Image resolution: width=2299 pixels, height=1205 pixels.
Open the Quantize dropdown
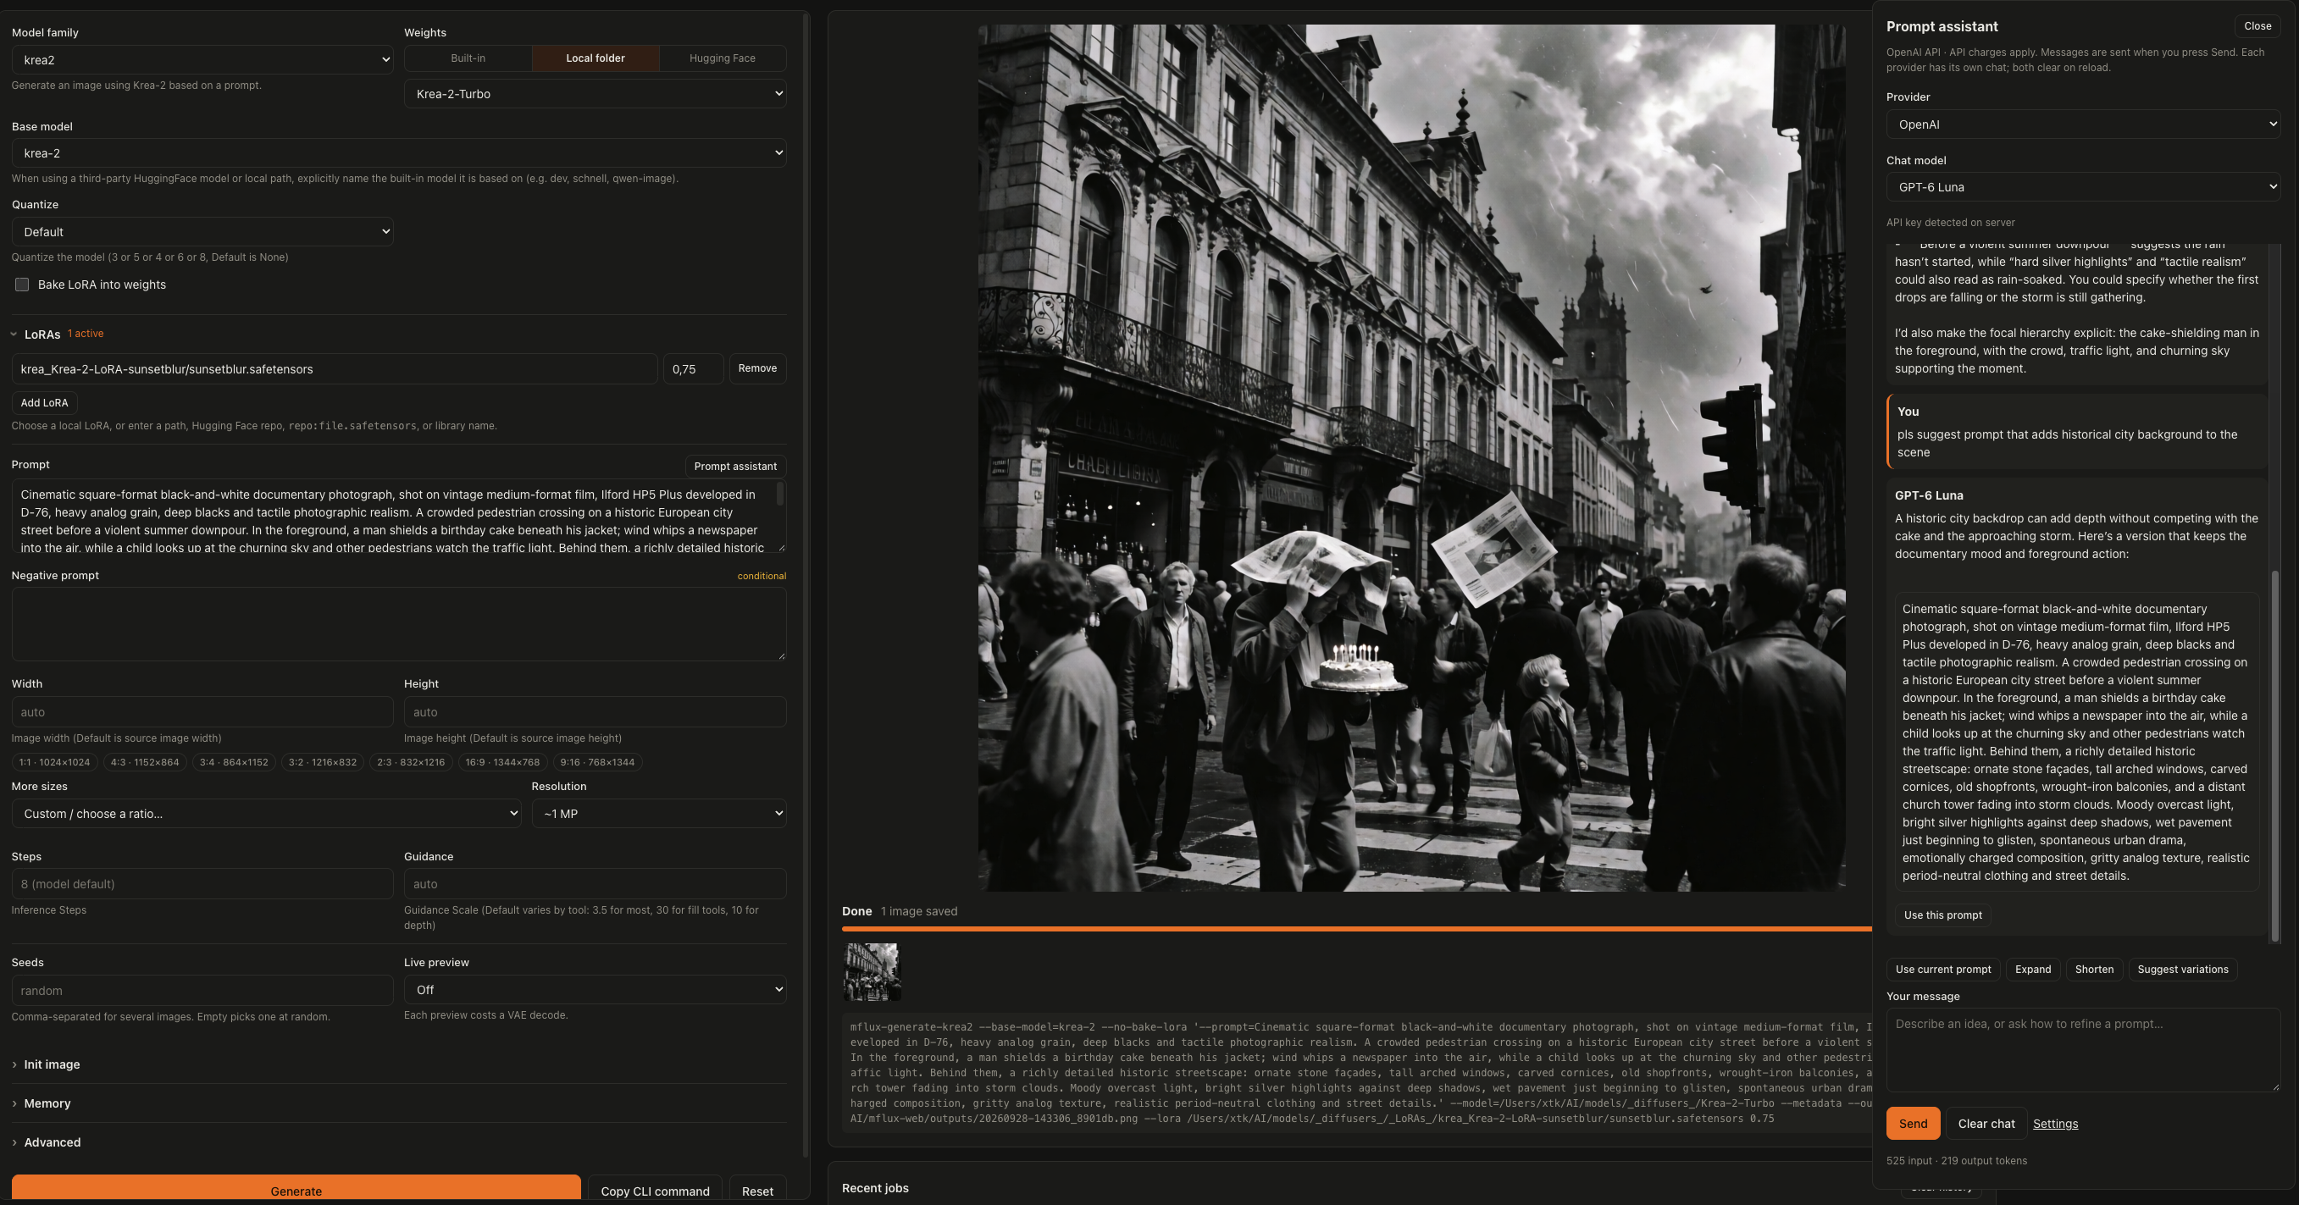202,232
